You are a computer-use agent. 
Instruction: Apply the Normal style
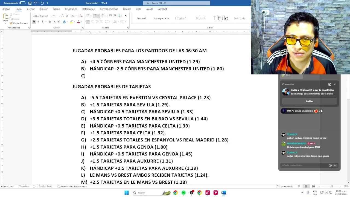[141, 18]
